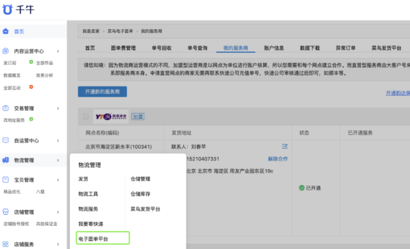Click 店铺服务 sidebar menu label
410x249 pixels.
point(24,244)
